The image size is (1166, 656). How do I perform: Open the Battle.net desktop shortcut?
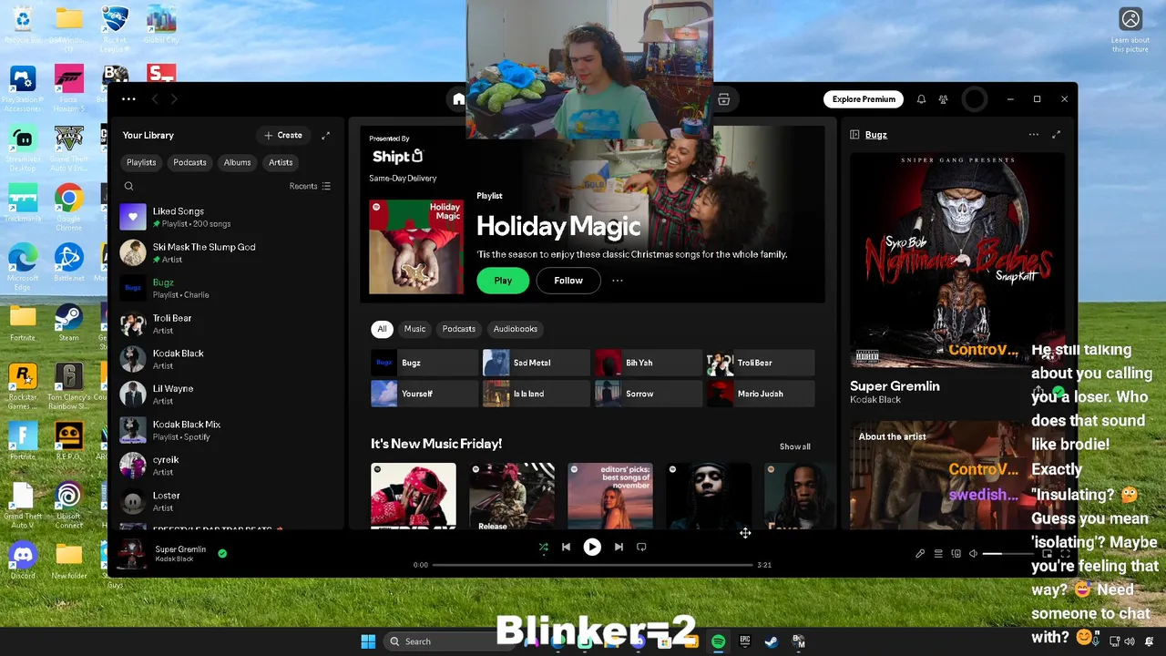(68, 264)
